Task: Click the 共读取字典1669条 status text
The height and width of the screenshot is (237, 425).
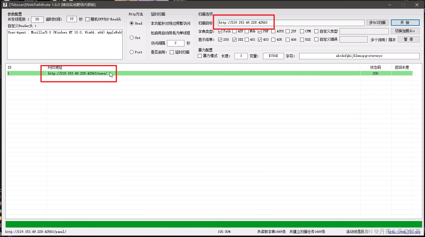Action: (272, 232)
